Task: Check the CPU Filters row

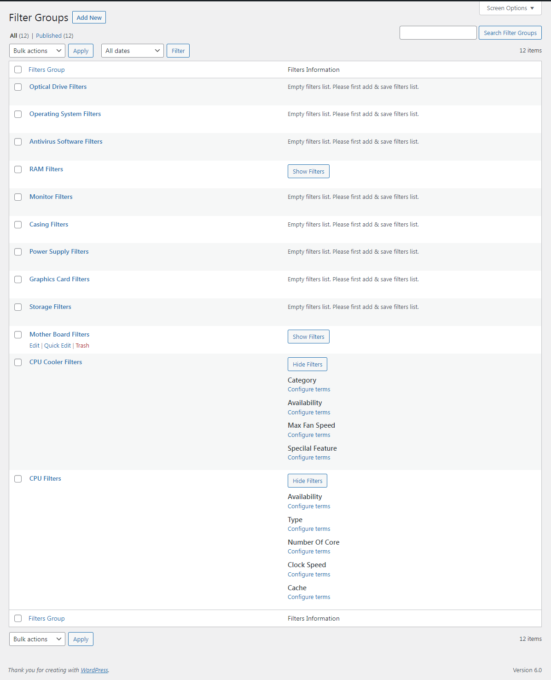Action: [x=18, y=479]
